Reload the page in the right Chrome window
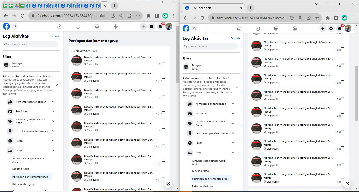 pyautogui.click(x=202, y=18)
